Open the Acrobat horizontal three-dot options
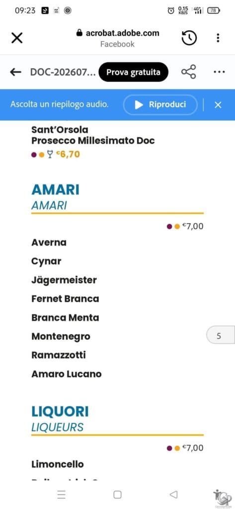The width and height of the screenshot is (235, 509). click(219, 72)
